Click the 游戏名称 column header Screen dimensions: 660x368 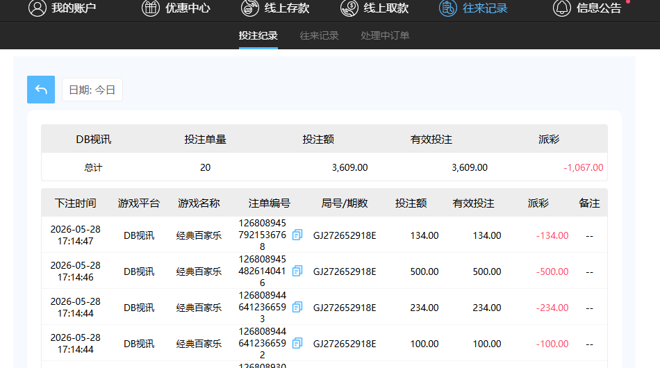coord(199,203)
